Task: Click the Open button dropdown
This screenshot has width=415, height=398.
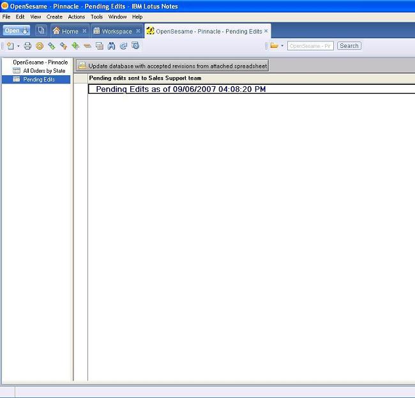Action: pyautogui.click(x=17, y=31)
